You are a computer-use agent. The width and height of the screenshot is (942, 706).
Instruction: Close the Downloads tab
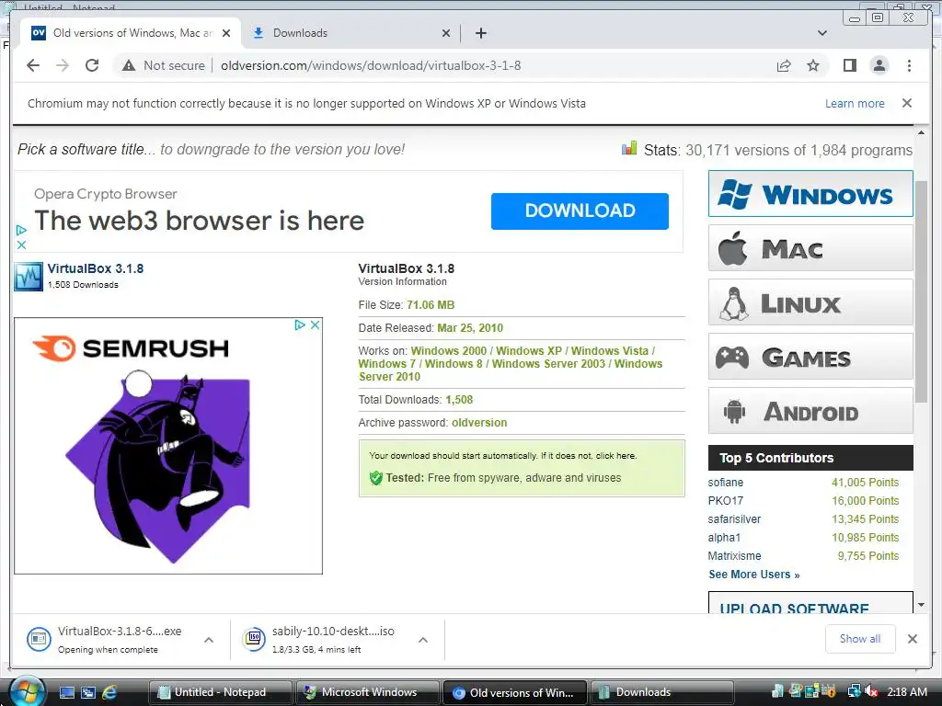pos(446,33)
